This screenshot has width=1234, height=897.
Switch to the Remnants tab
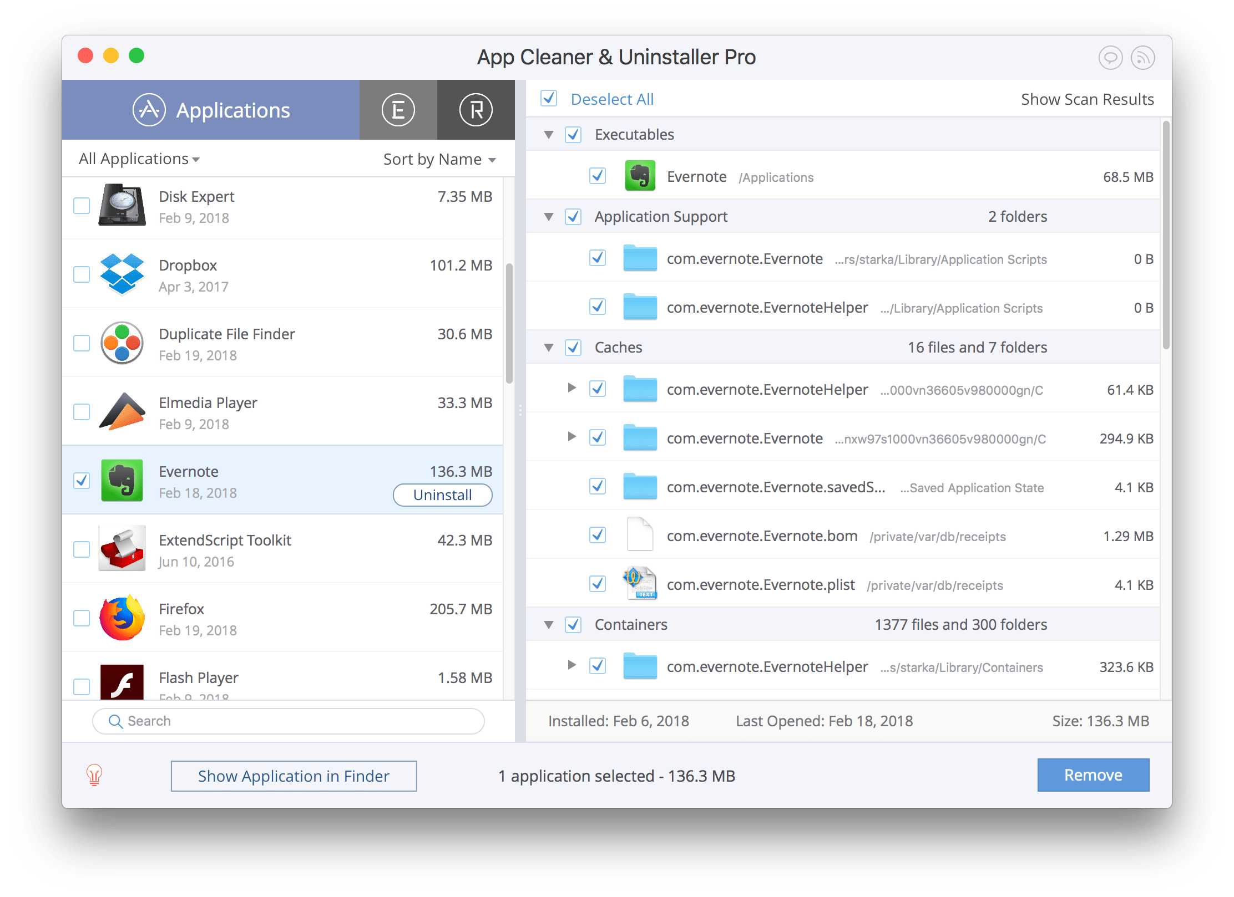pyautogui.click(x=472, y=108)
